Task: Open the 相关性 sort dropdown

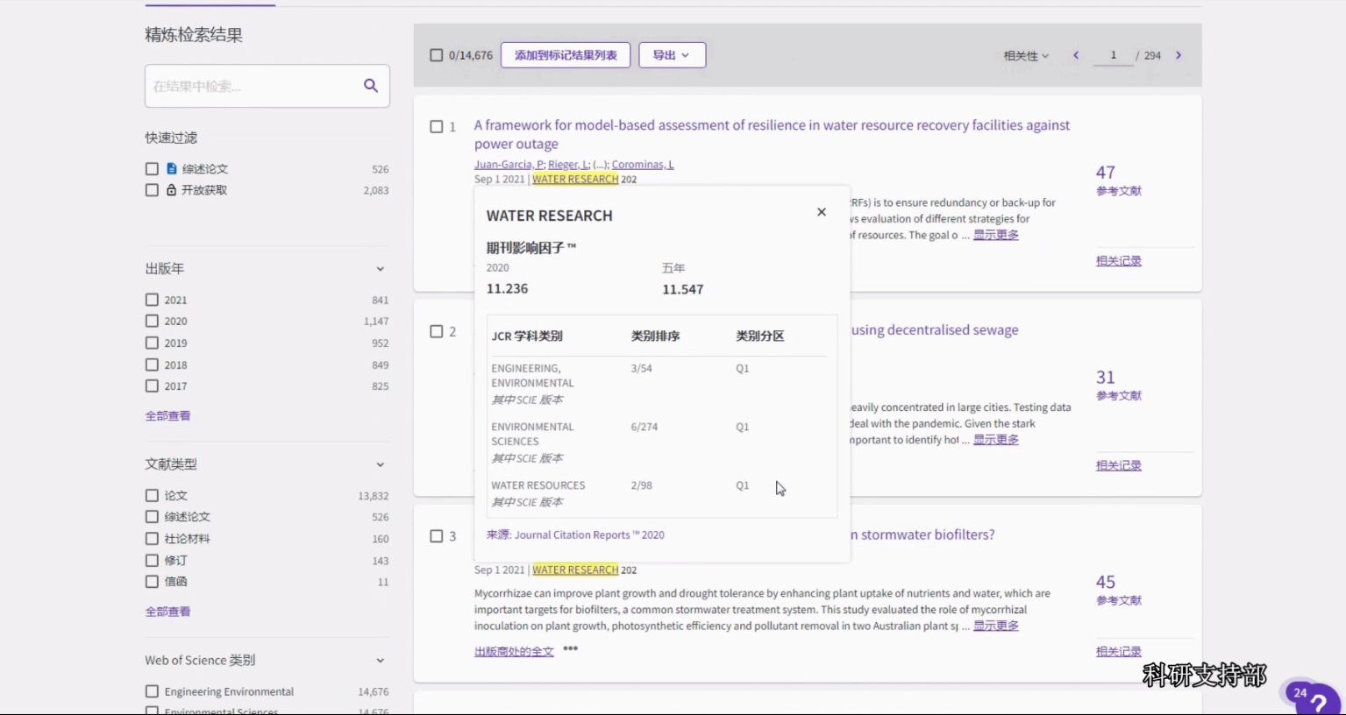Action: (1025, 56)
